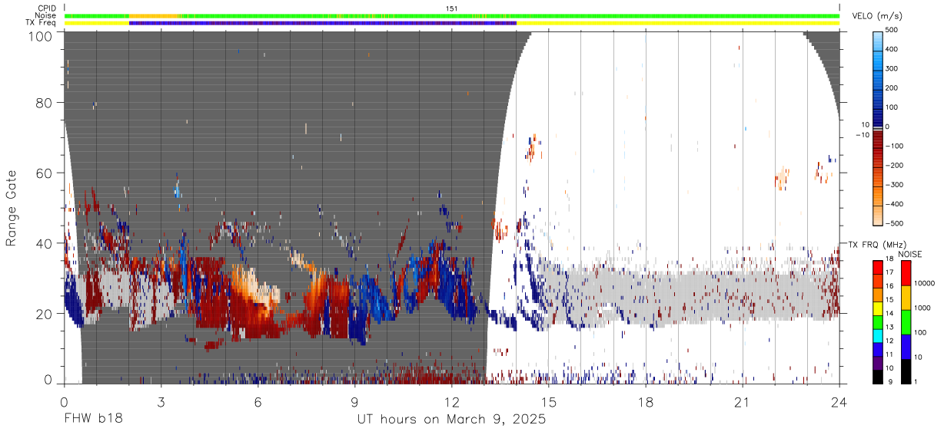Click the FHW b18 radar label
944x435 pixels.
[x=92, y=420]
